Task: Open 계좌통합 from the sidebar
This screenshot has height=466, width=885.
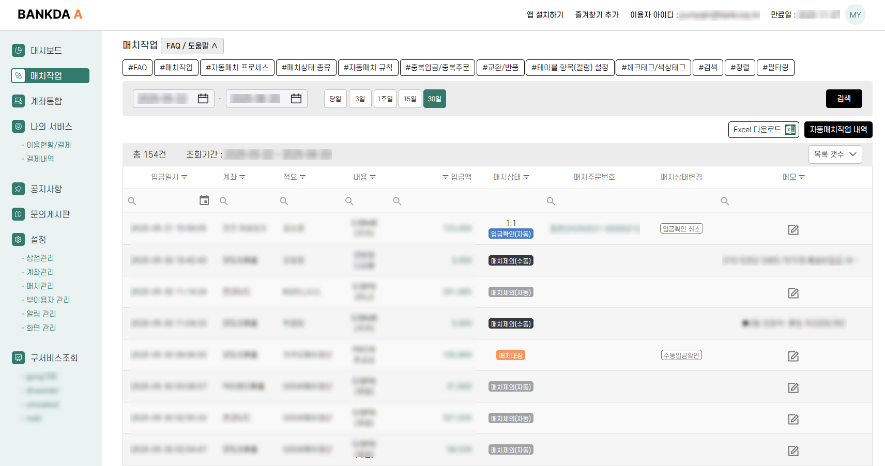Action: [46, 101]
